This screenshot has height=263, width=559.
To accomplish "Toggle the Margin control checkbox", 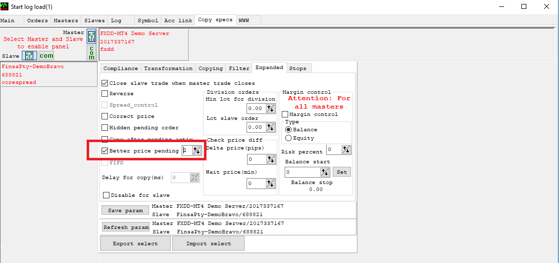I will (x=285, y=114).
